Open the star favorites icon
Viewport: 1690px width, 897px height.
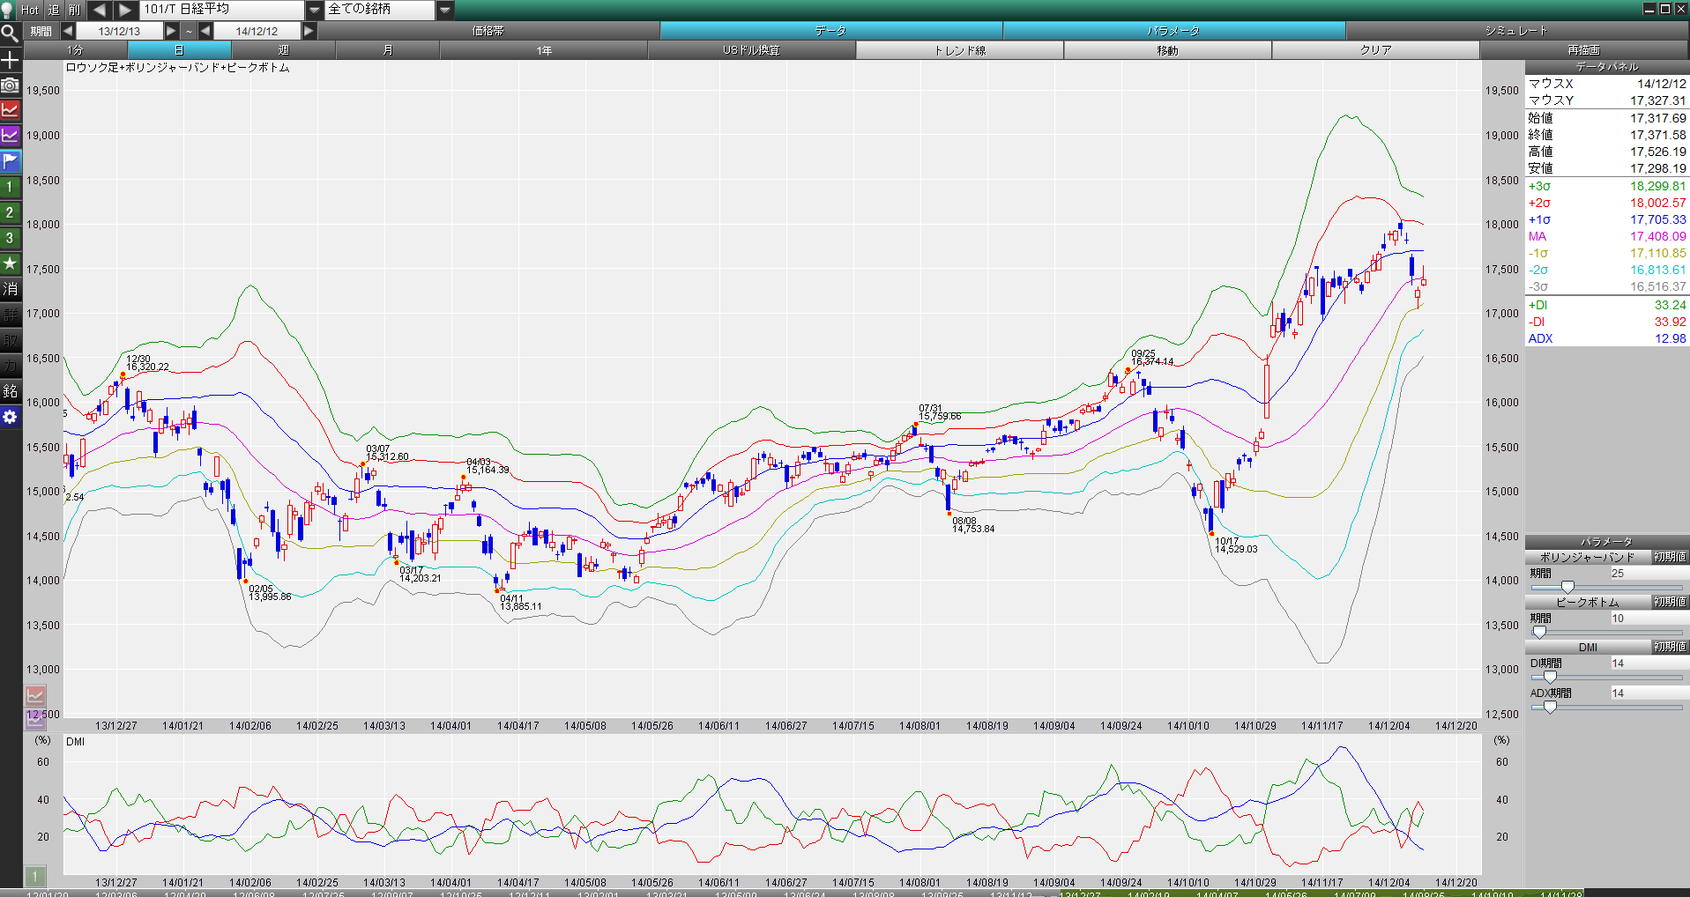[10, 263]
